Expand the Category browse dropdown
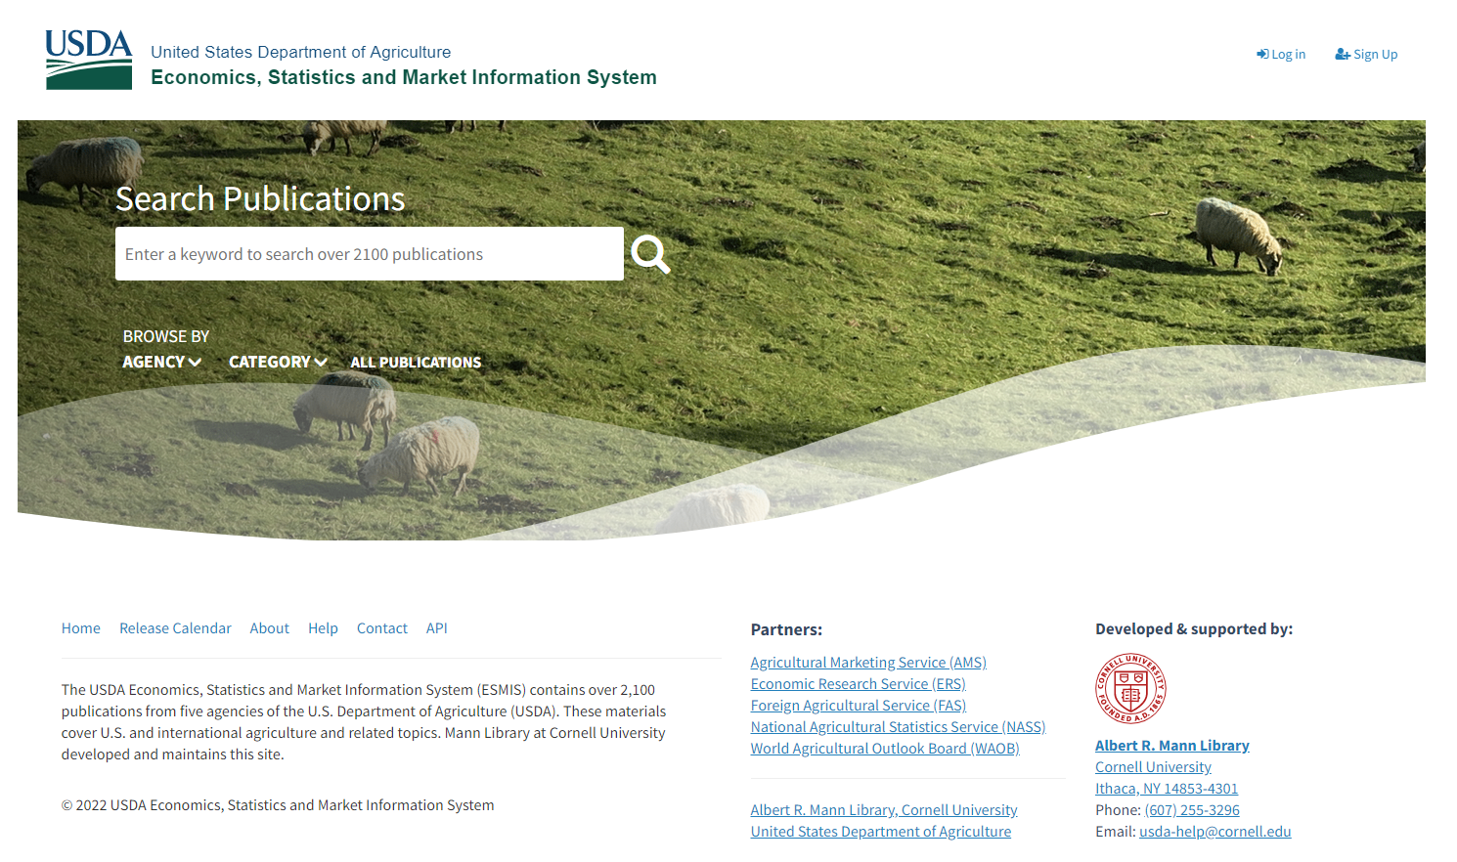The width and height of the screenshot is (1457, 862). point(278,362)
